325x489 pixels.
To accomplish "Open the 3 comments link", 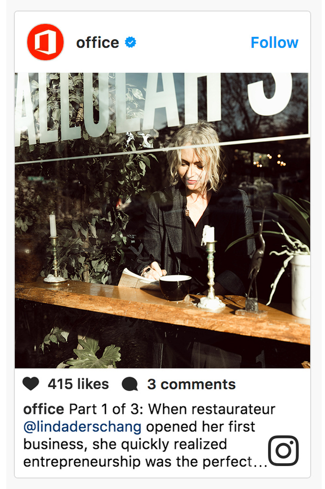I will [191, 384].
